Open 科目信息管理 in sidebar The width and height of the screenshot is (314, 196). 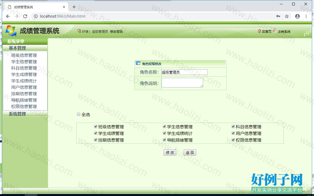(x=24, y=68)
